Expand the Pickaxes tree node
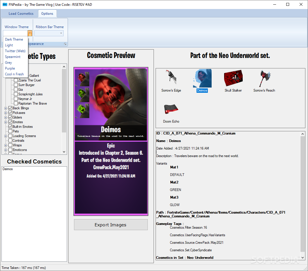This screenshot has height=271, width=308. (x=6, y=113)
